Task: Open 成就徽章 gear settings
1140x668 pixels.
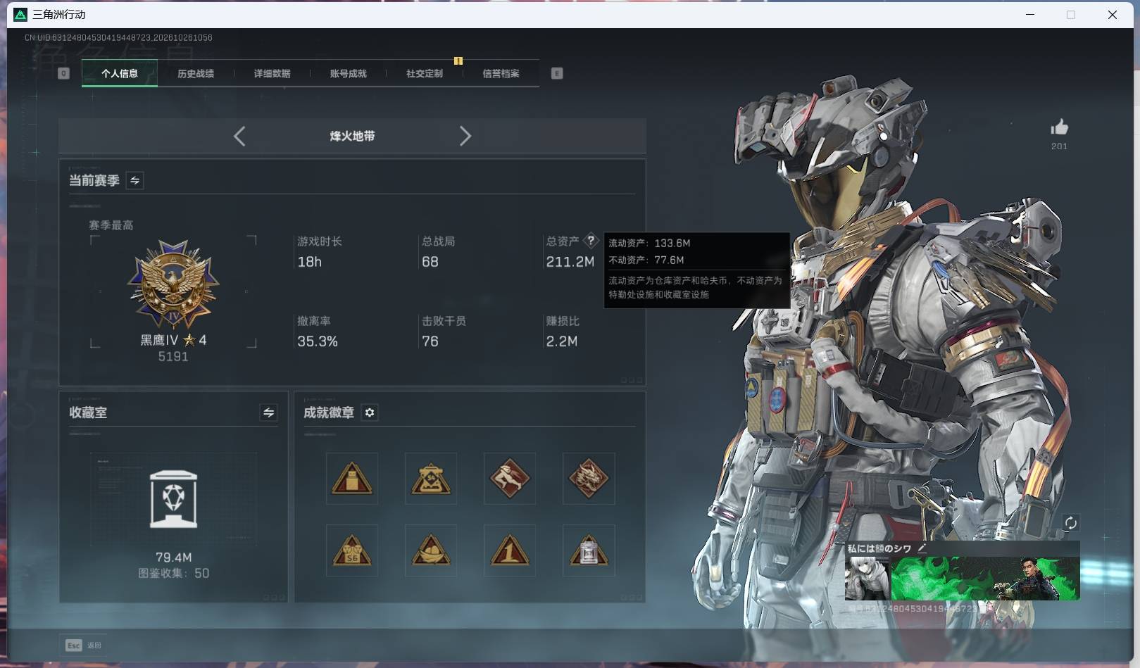Action: (x=370, y=412)
